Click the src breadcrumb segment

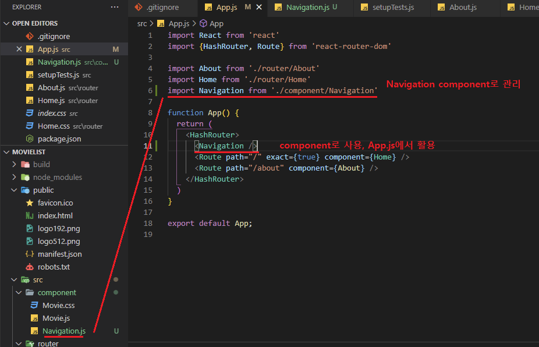point(142,24)
